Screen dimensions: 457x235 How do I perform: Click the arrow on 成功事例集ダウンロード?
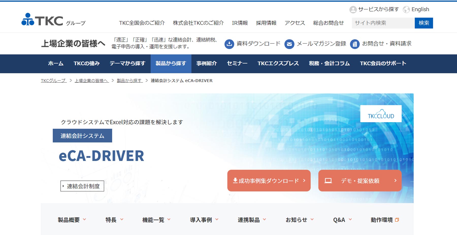tap(304, 180)
